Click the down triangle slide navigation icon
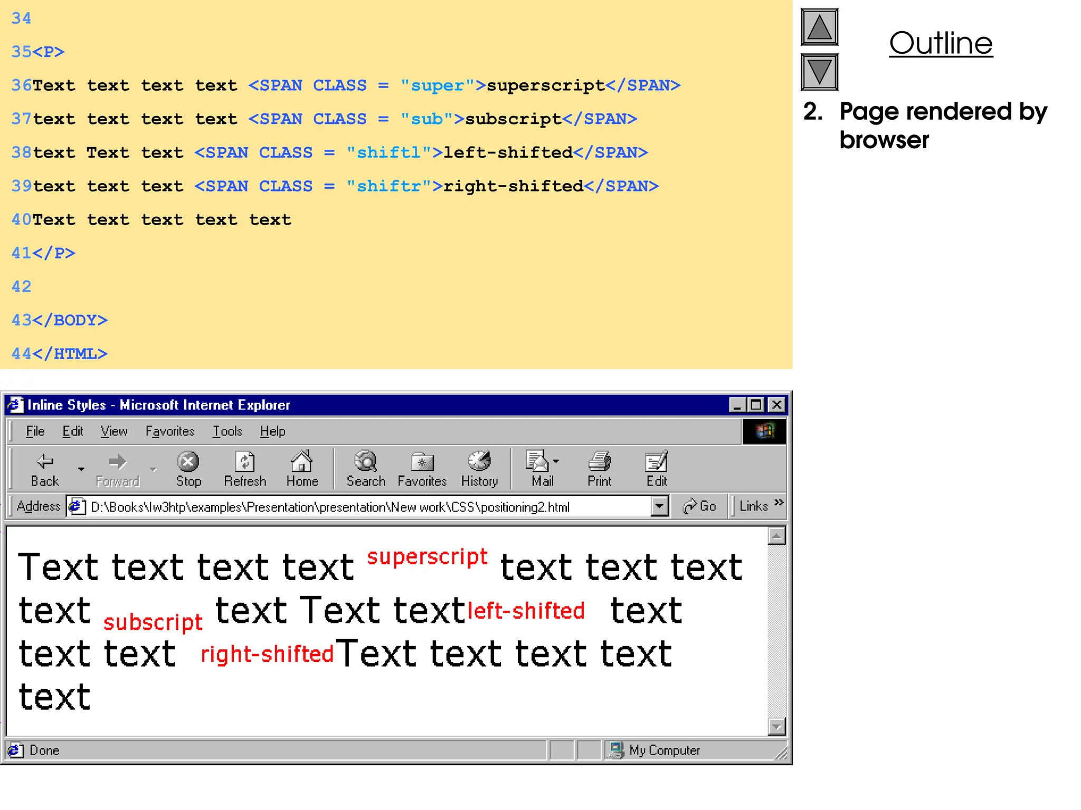Viewport: 1081px width, 810px height. pos(819,72)
